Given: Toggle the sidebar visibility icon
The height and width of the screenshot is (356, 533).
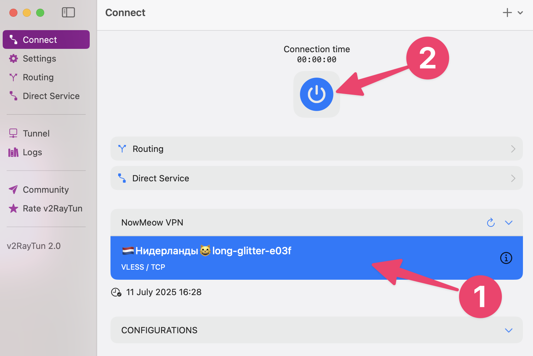Looking at the screenshot, I should 68,13.
